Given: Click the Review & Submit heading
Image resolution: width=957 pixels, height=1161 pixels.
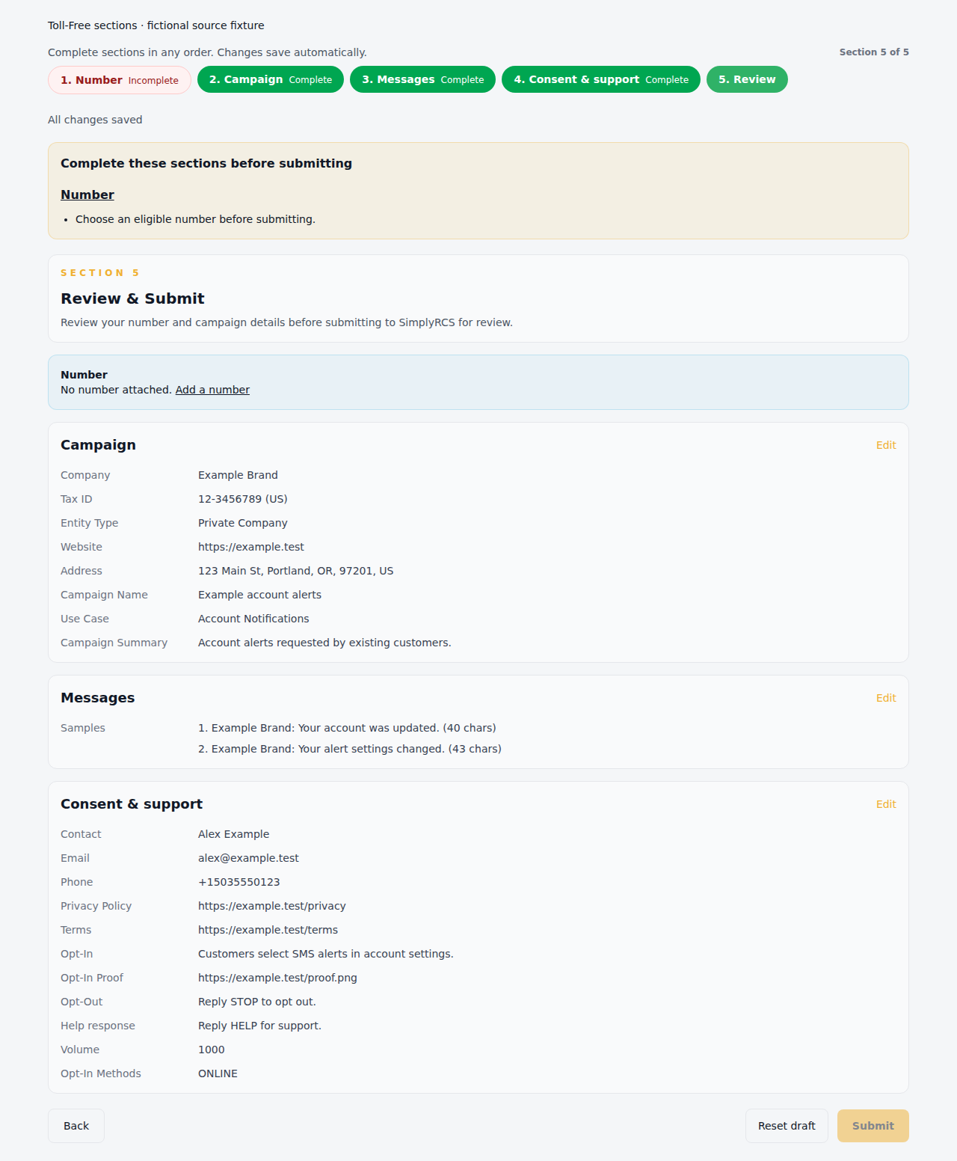Looking at the screenshot, I should 132,298.
